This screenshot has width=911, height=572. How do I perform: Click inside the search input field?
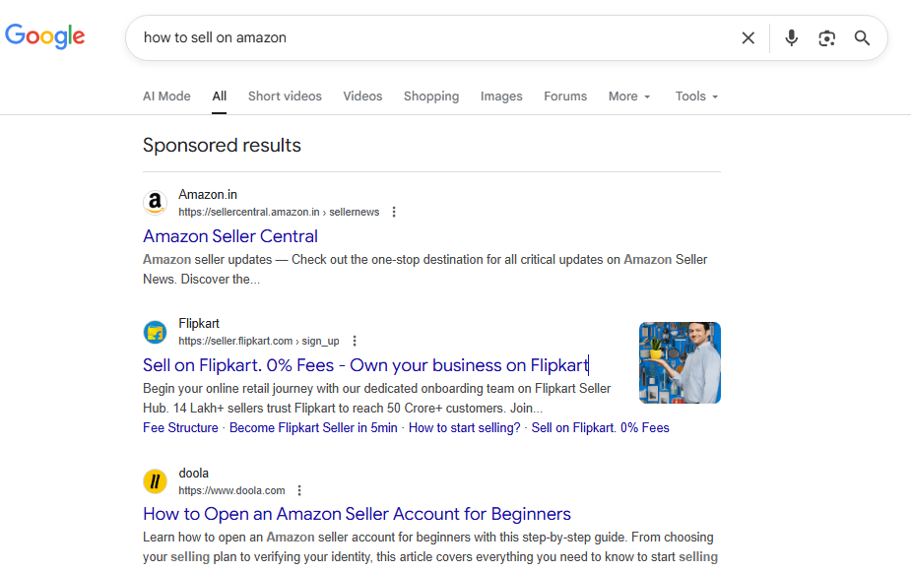coord(433,37)
